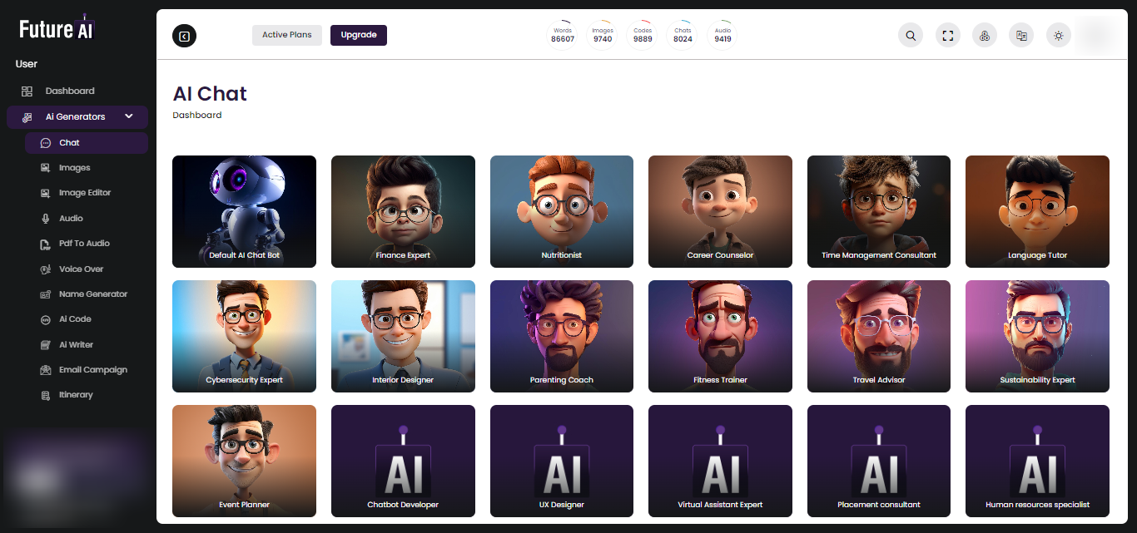Click the Upgrade button
Image resolution: width=1137 pixels, height=533 pixels.
[x=358, y=35]
